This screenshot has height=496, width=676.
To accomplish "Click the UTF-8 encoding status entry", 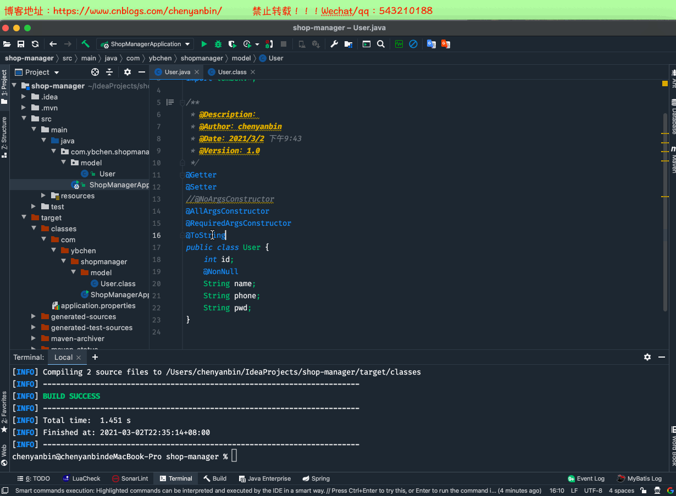I will [593, 491].
